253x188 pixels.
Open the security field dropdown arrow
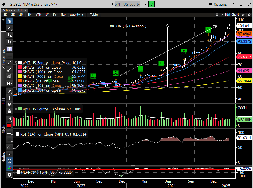[x=146, y=4]
